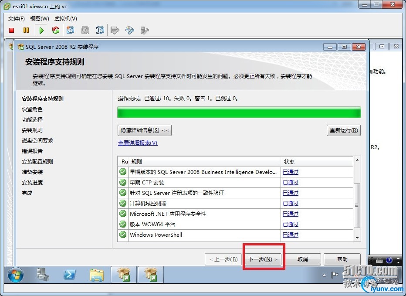Screen dimensions: 406x296
Task: Click the green Power On play icon
Action: point(41,31)
